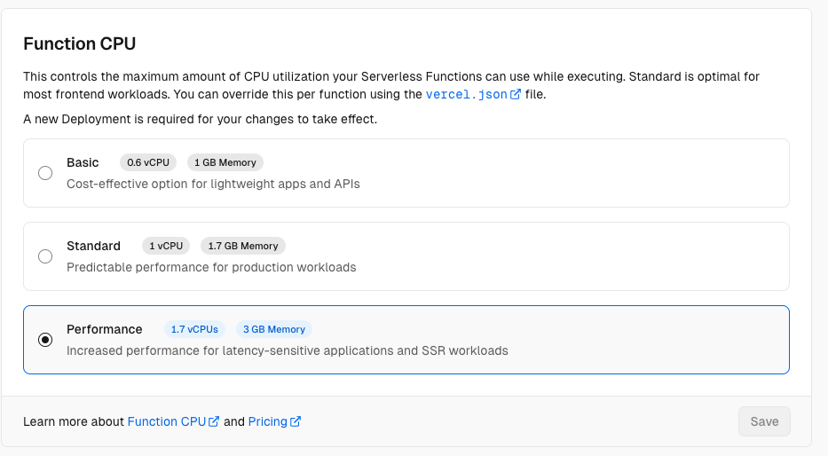Click the Performance option description text

pyautogui.click(x=287, y=350)
